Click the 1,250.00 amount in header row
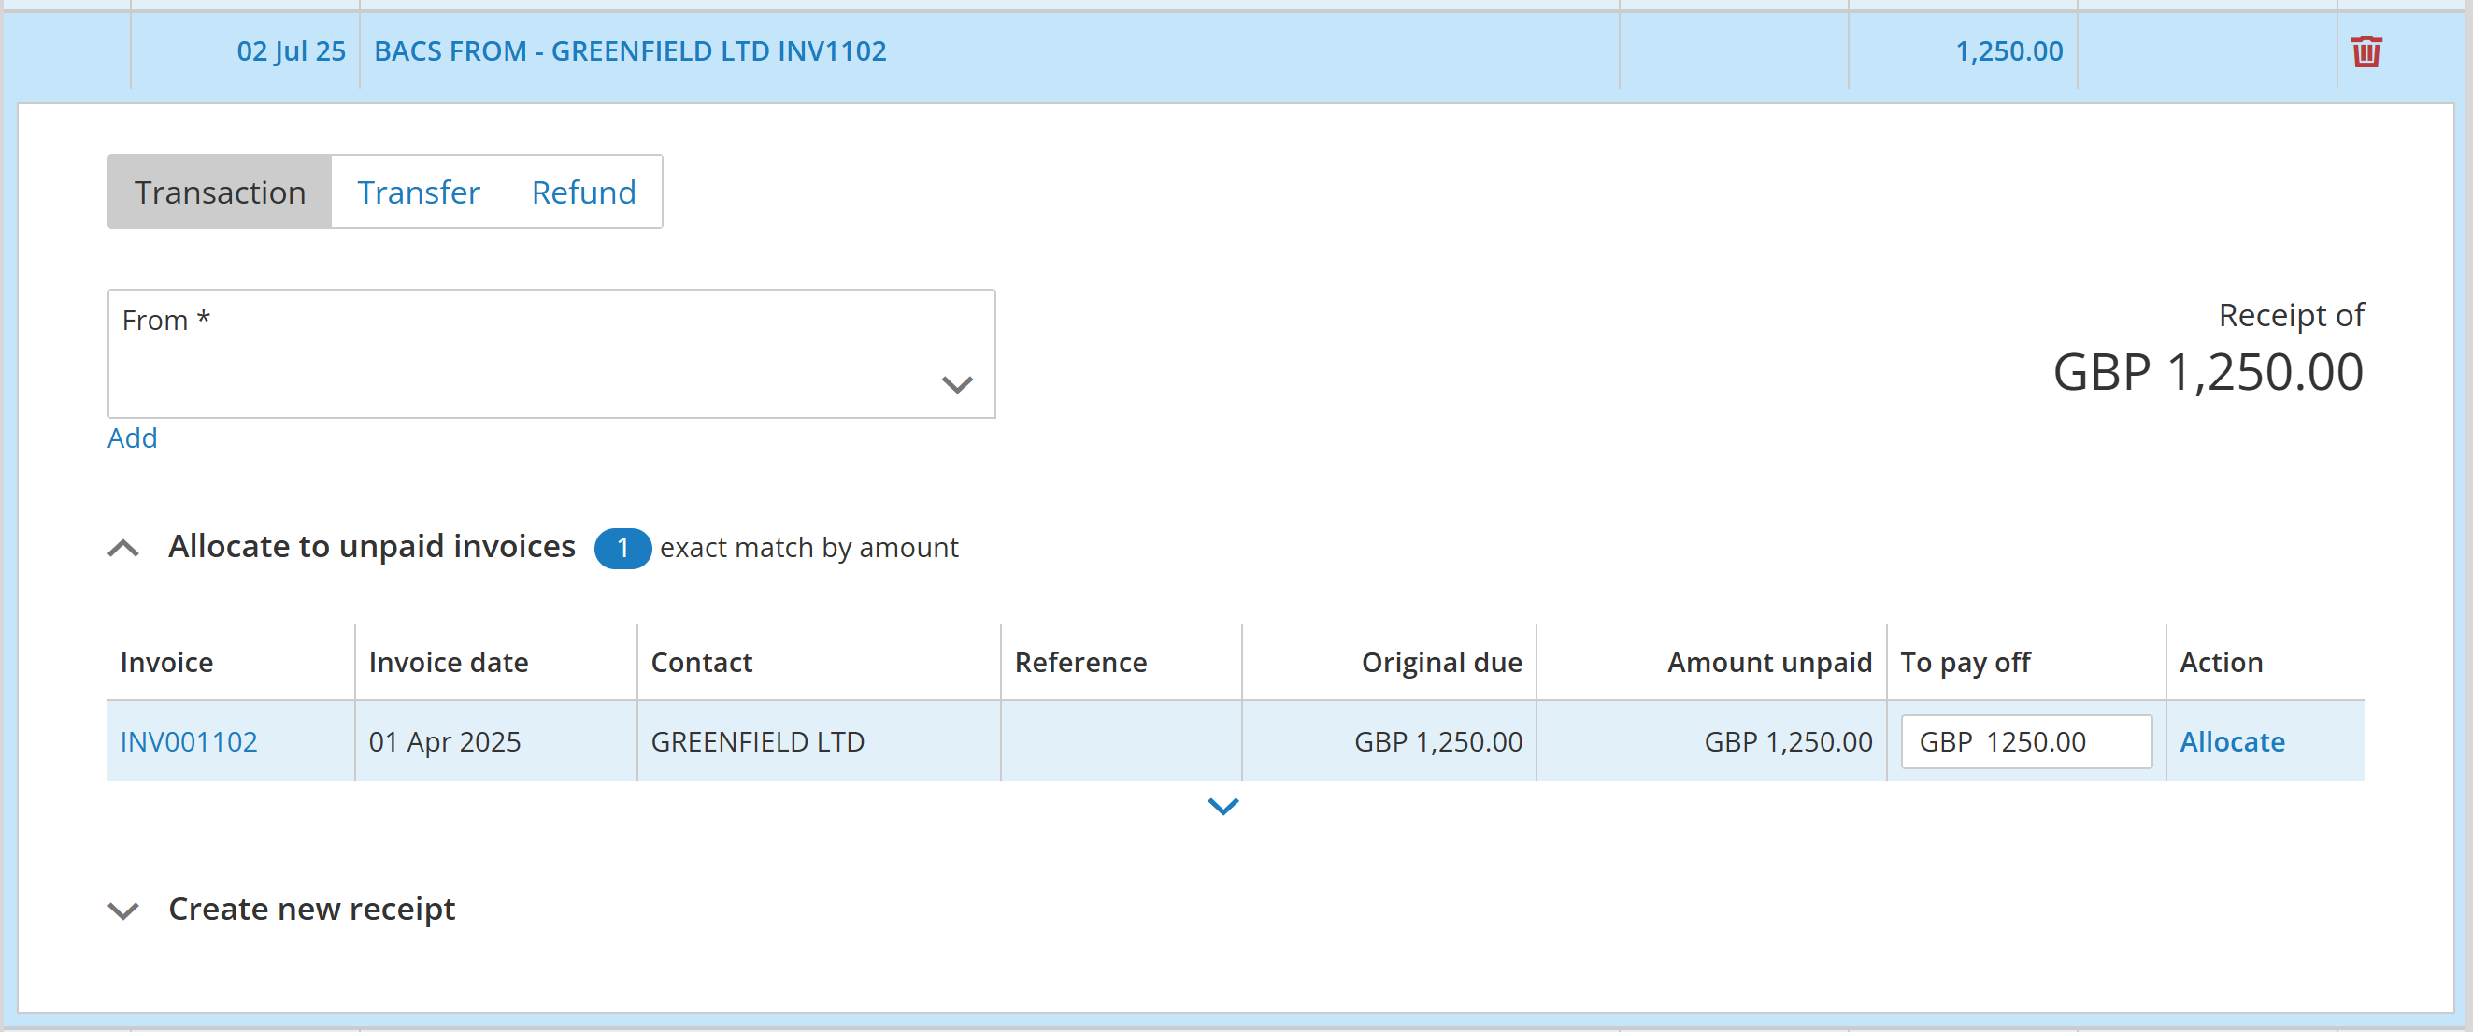The height and width of the screenshot is (1032, 2473). coord(2008,50)
